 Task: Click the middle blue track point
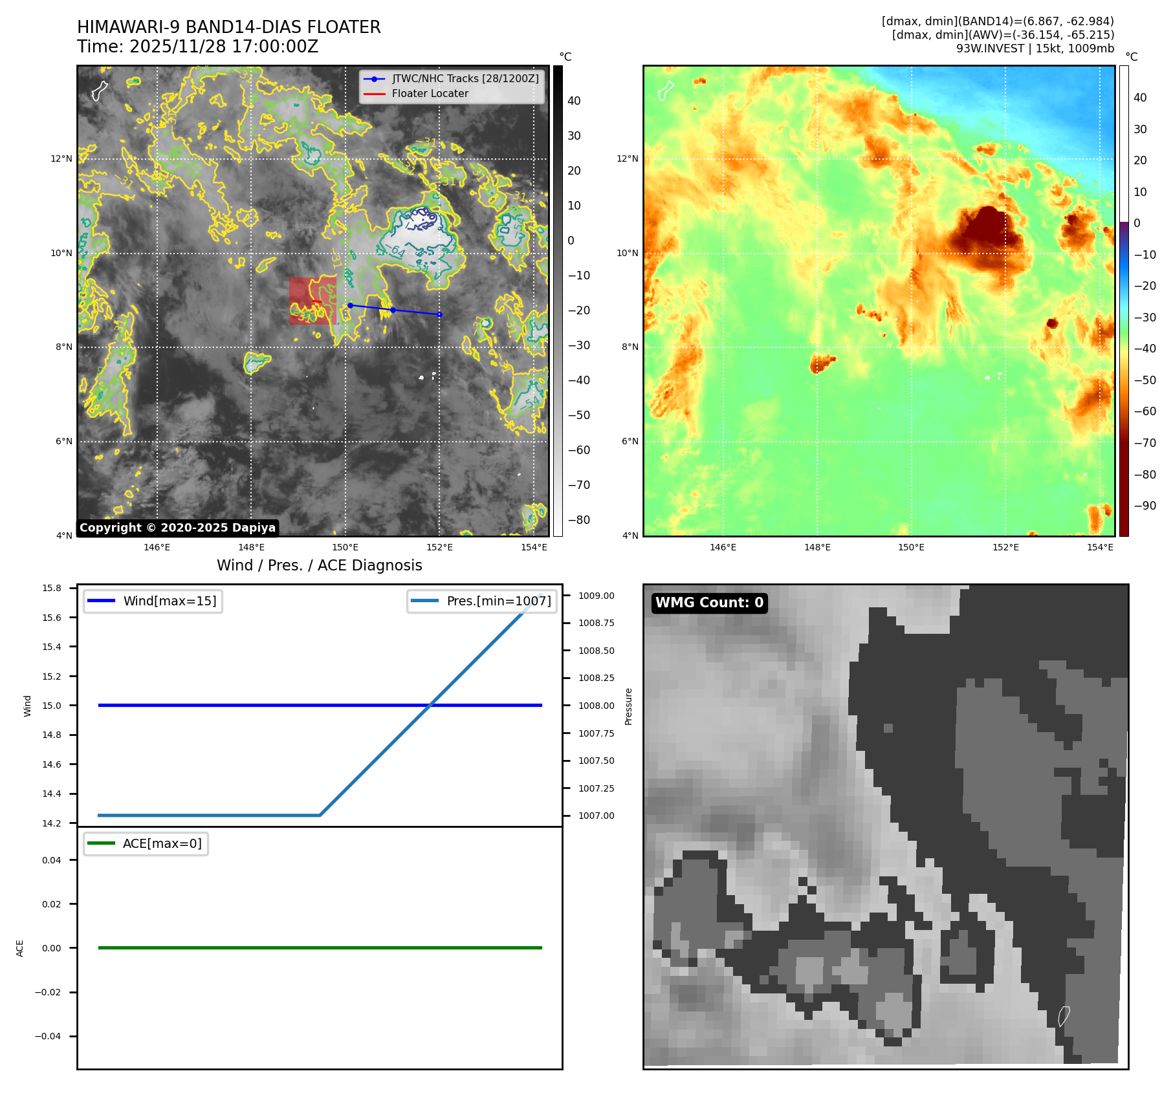pyautogui.click(x=393, y=310)
